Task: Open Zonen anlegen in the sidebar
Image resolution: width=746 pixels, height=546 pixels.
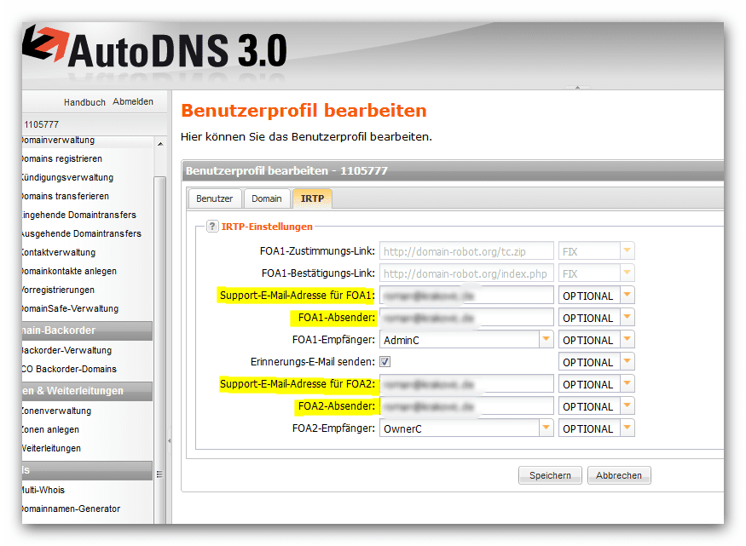Action: tap(50, 429)
